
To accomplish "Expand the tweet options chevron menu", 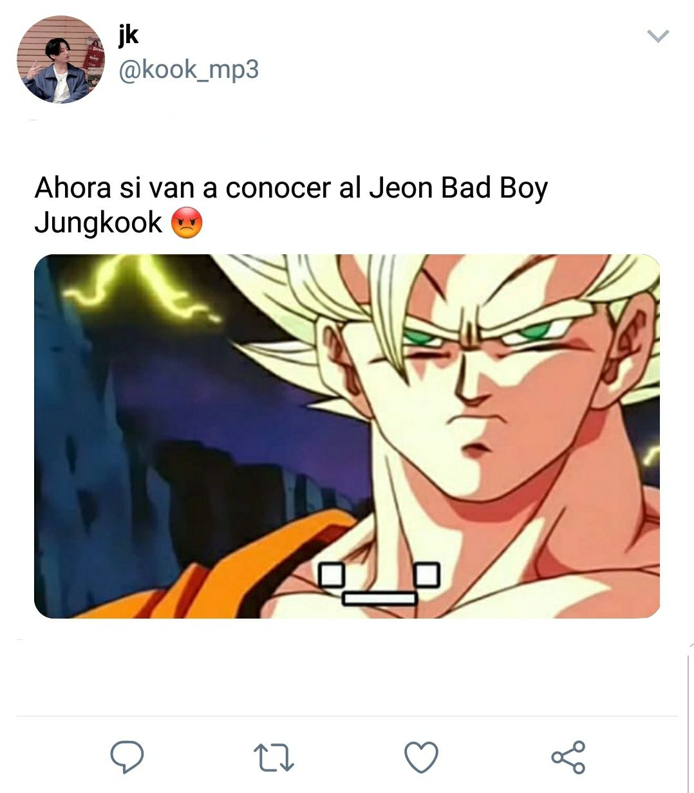I will pos(658,36).
